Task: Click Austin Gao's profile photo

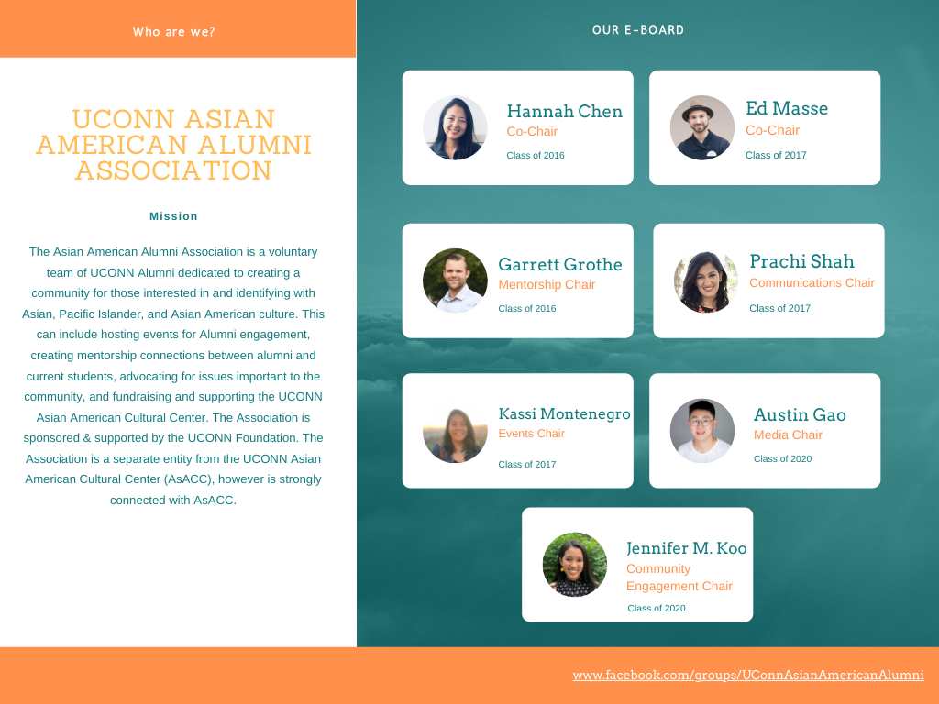Action: (701, 431)
